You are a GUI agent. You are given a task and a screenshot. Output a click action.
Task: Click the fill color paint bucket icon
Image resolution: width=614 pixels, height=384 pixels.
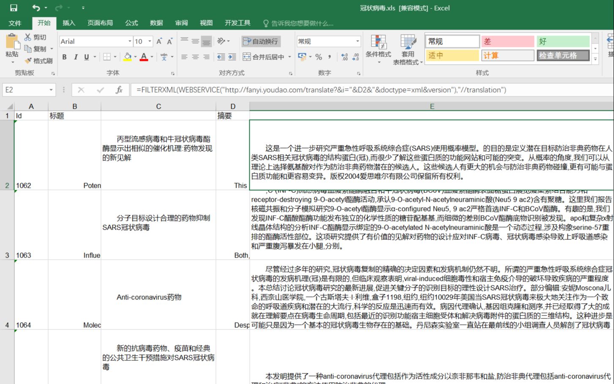tap(128, 57)
